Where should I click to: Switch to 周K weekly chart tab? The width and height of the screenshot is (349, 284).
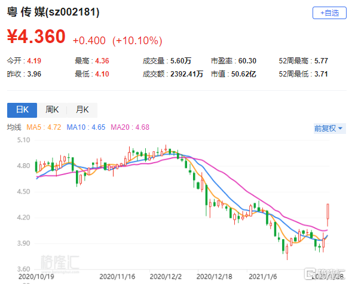click(52, 110)
